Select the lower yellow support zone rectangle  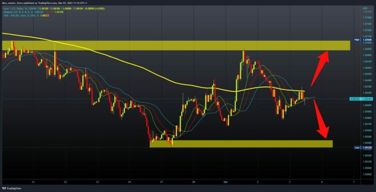241,144
